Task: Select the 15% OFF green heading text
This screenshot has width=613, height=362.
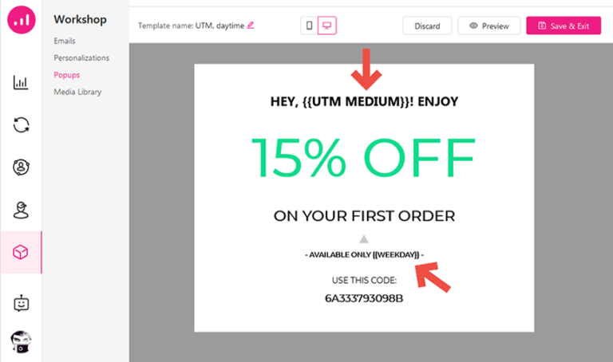Action: (x=363, y=158)
